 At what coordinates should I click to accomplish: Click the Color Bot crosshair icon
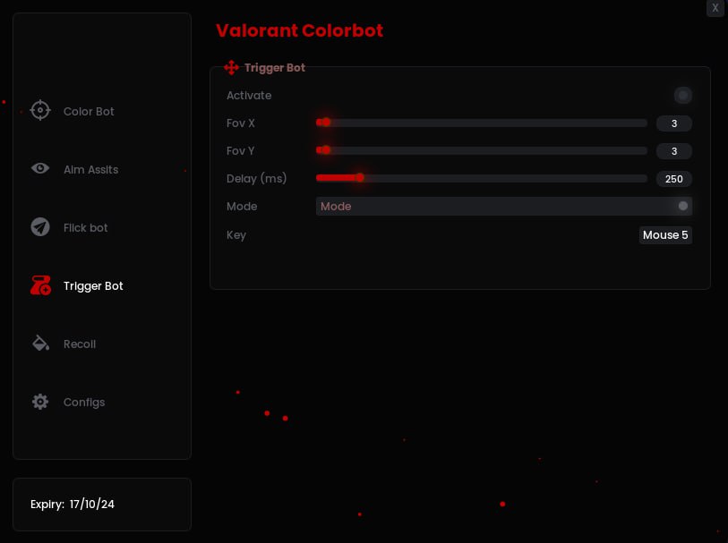pyautogui.click(x=40, y=110)
